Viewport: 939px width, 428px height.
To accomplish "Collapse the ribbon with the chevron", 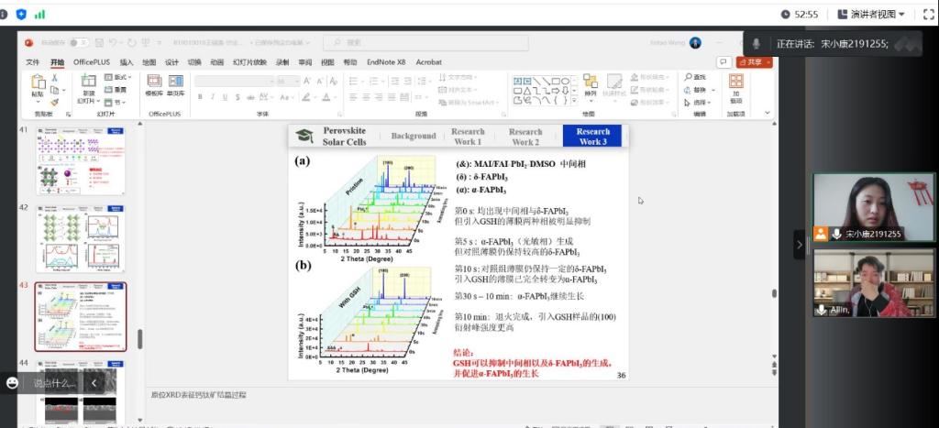I will click(x=768, y=112).
